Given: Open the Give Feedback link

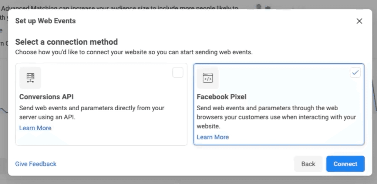Looking at the screenshot, I should [36, 164].
